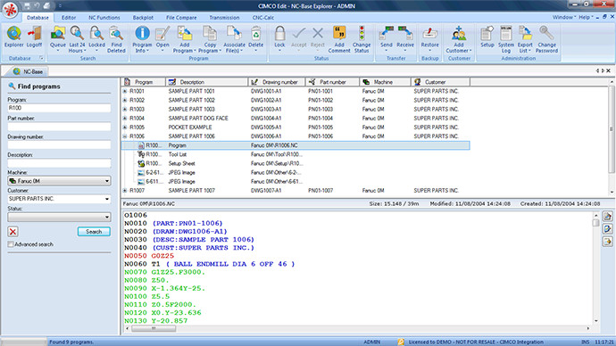
Task: Show Locked programs
Action: [96, 39]
